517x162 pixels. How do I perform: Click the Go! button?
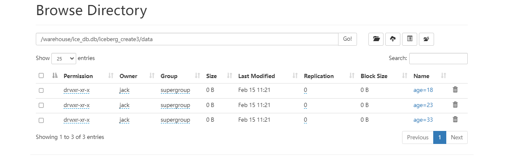click(x=348, y=39)
